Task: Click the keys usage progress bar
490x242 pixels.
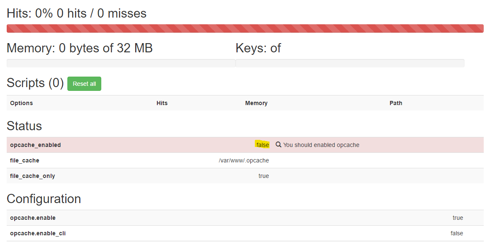Action: point(350,63)
